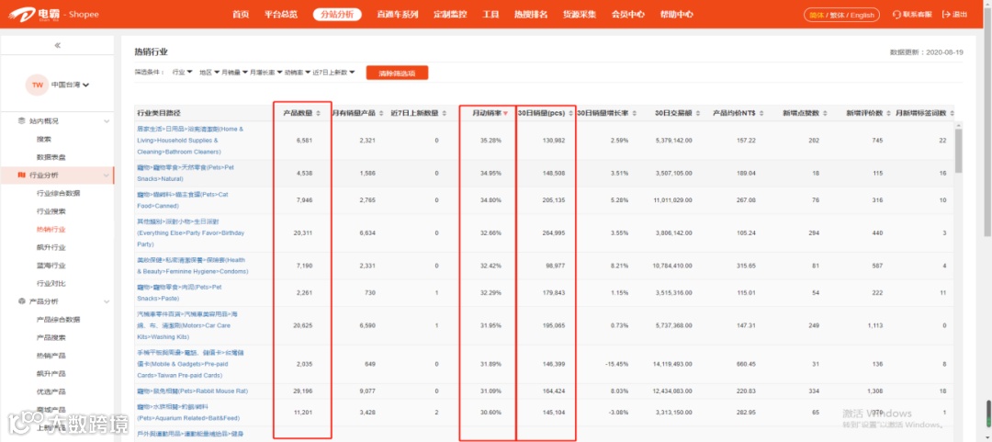Open the 动销率 filter dropdown

tap(298, 73)
